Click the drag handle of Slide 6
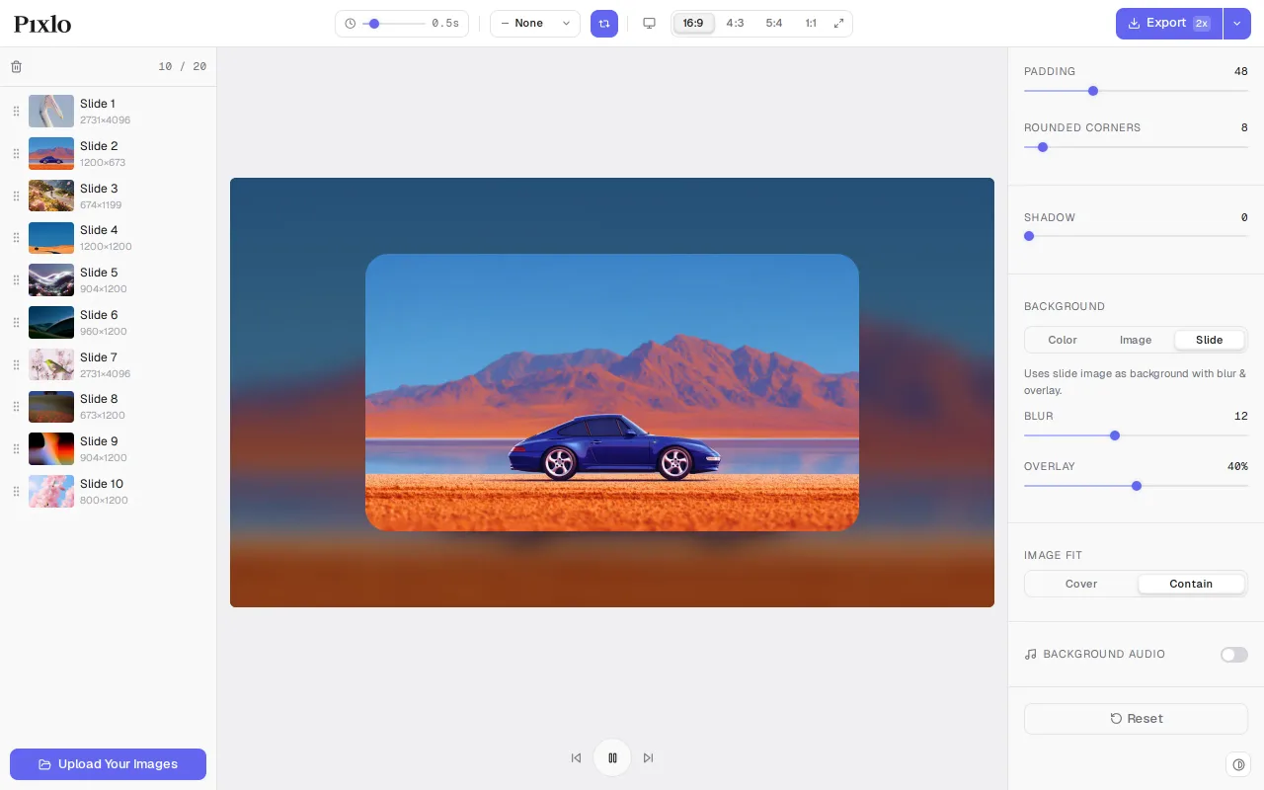1264x790 pixels. tap(16, 323)
